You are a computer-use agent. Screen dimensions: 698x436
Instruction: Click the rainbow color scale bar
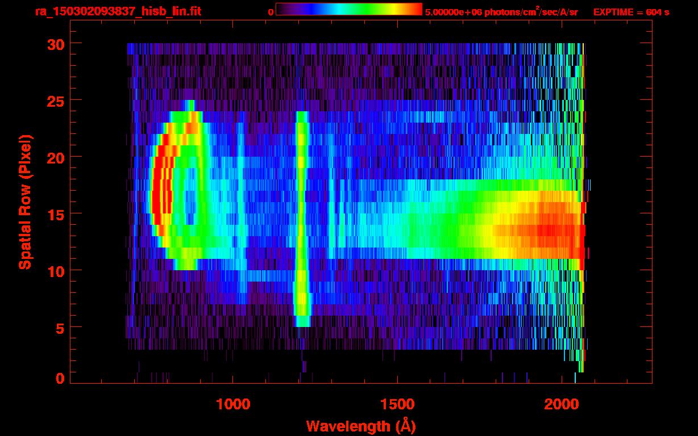349,9
